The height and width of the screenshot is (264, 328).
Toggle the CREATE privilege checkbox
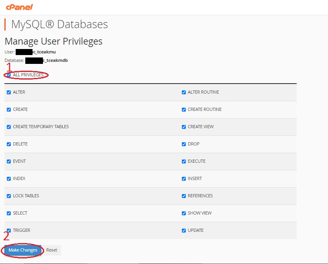(x=9, y=109)
